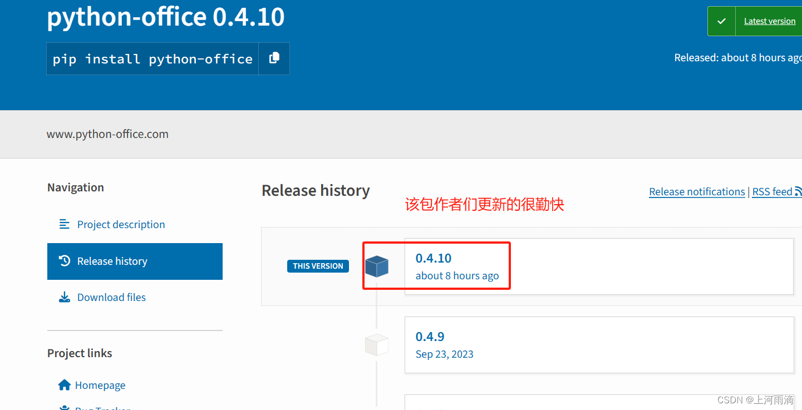Click the package cube icon for 0.4.10
Viewport: 802px width, 410px height.
pyautogui.click(x=377, y=266)
